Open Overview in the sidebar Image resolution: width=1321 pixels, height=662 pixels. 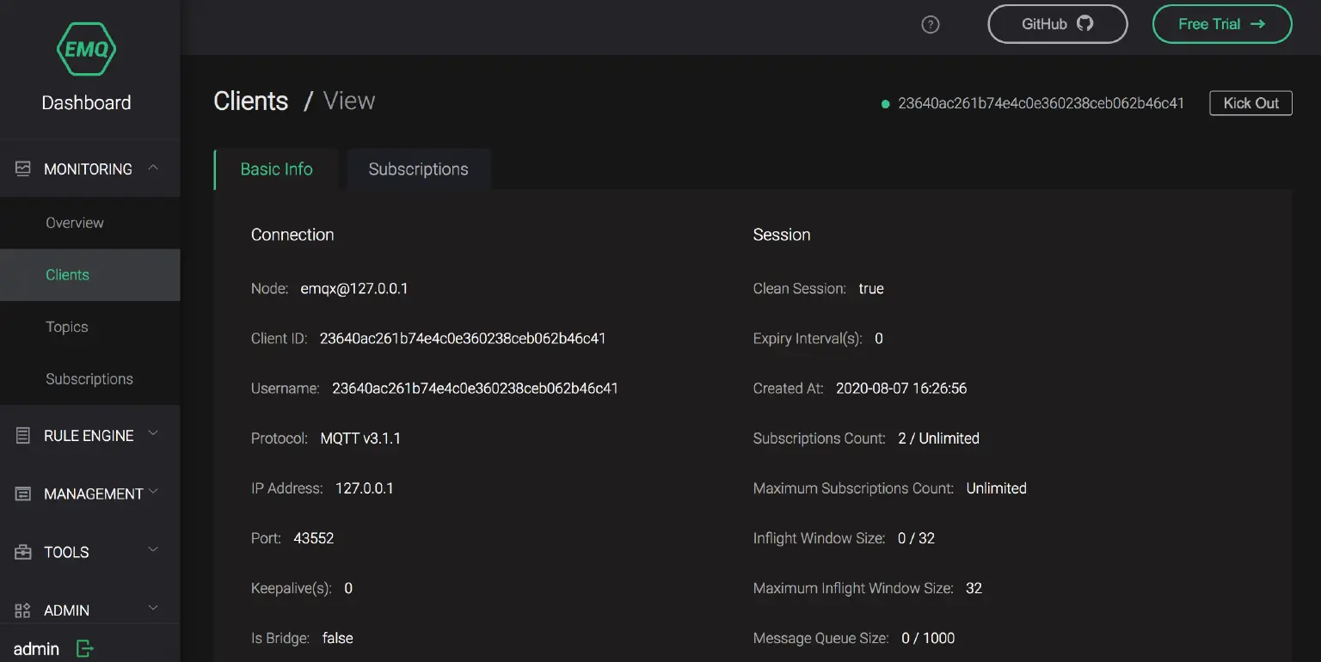[x=75, y=223]
